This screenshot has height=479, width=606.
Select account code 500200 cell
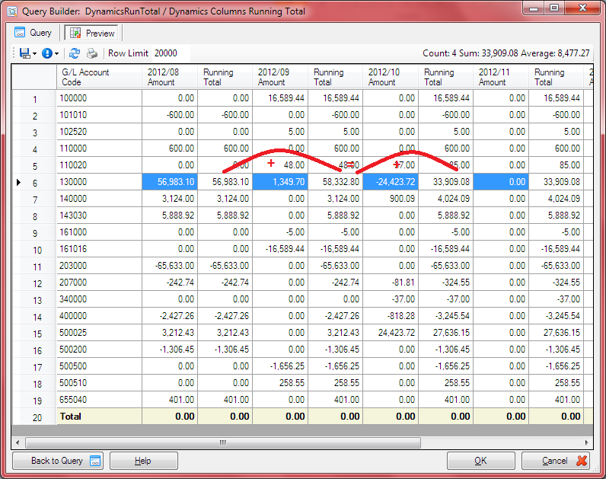99,350
